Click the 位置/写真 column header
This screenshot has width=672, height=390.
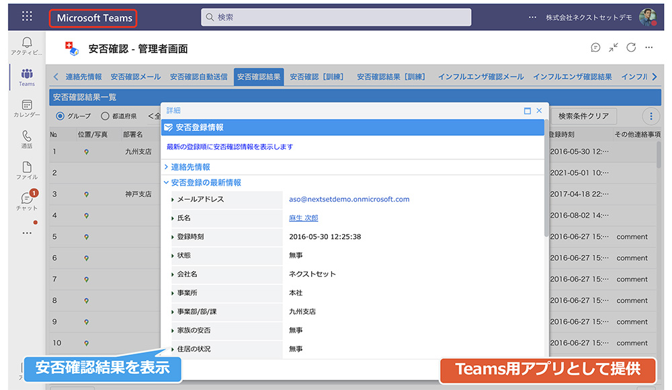point(93,134)
